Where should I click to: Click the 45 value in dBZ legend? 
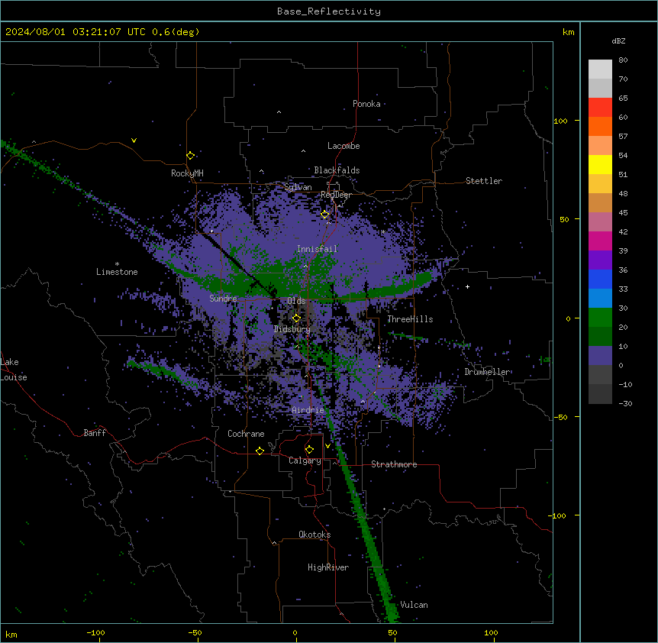click(x=623, y=213)
